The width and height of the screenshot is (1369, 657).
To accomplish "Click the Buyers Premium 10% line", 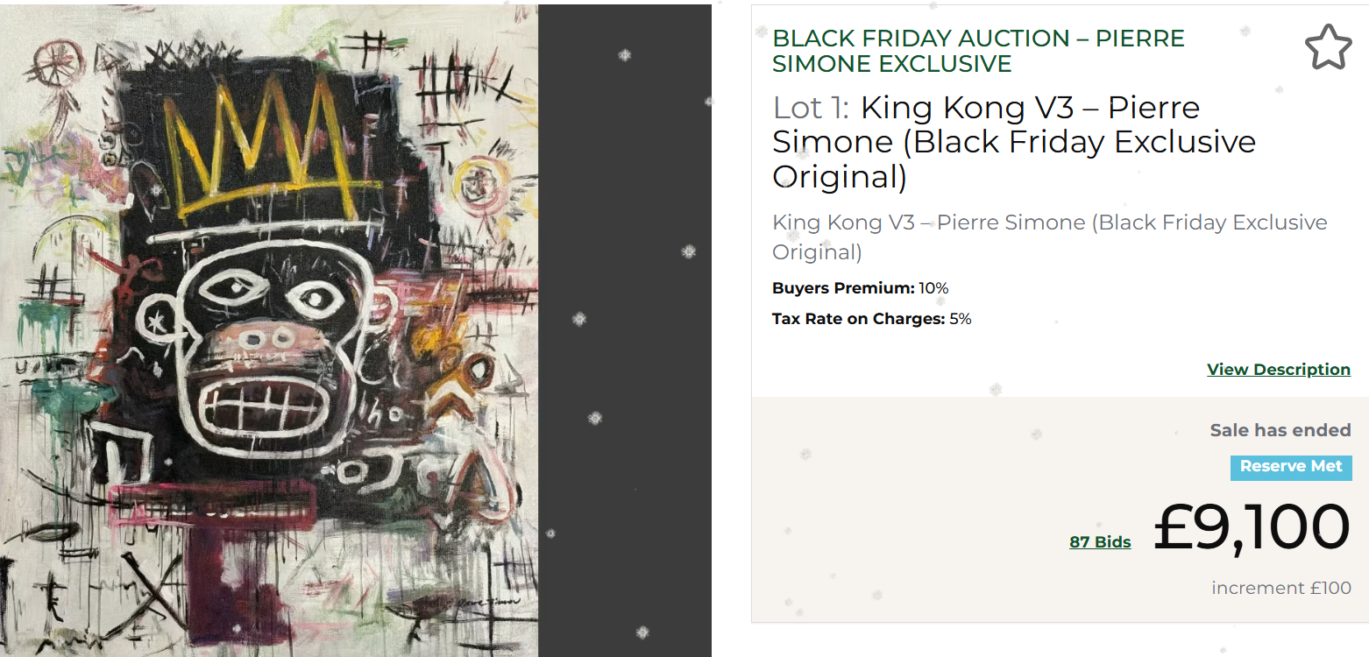I will (x=860, y=288).
